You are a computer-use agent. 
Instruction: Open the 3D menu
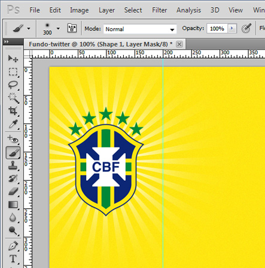pos(215,10)
